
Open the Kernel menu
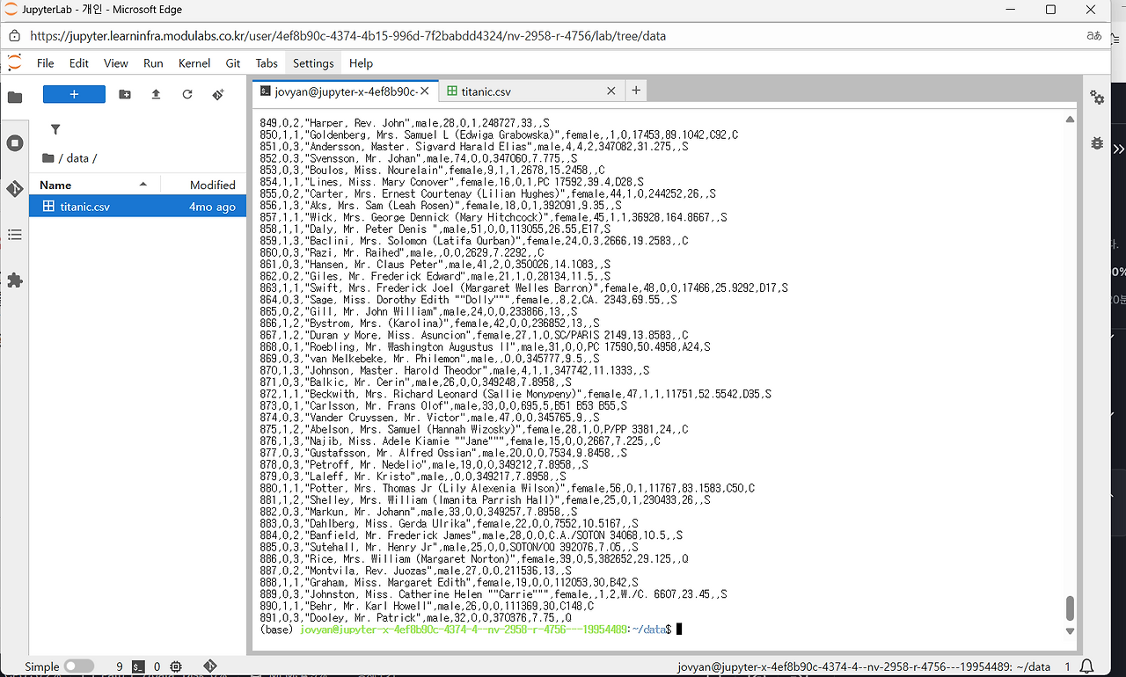(194, 63)
